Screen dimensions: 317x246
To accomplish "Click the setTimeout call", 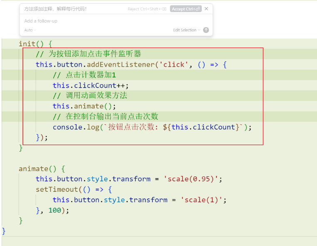I will [x=57, y=189].
